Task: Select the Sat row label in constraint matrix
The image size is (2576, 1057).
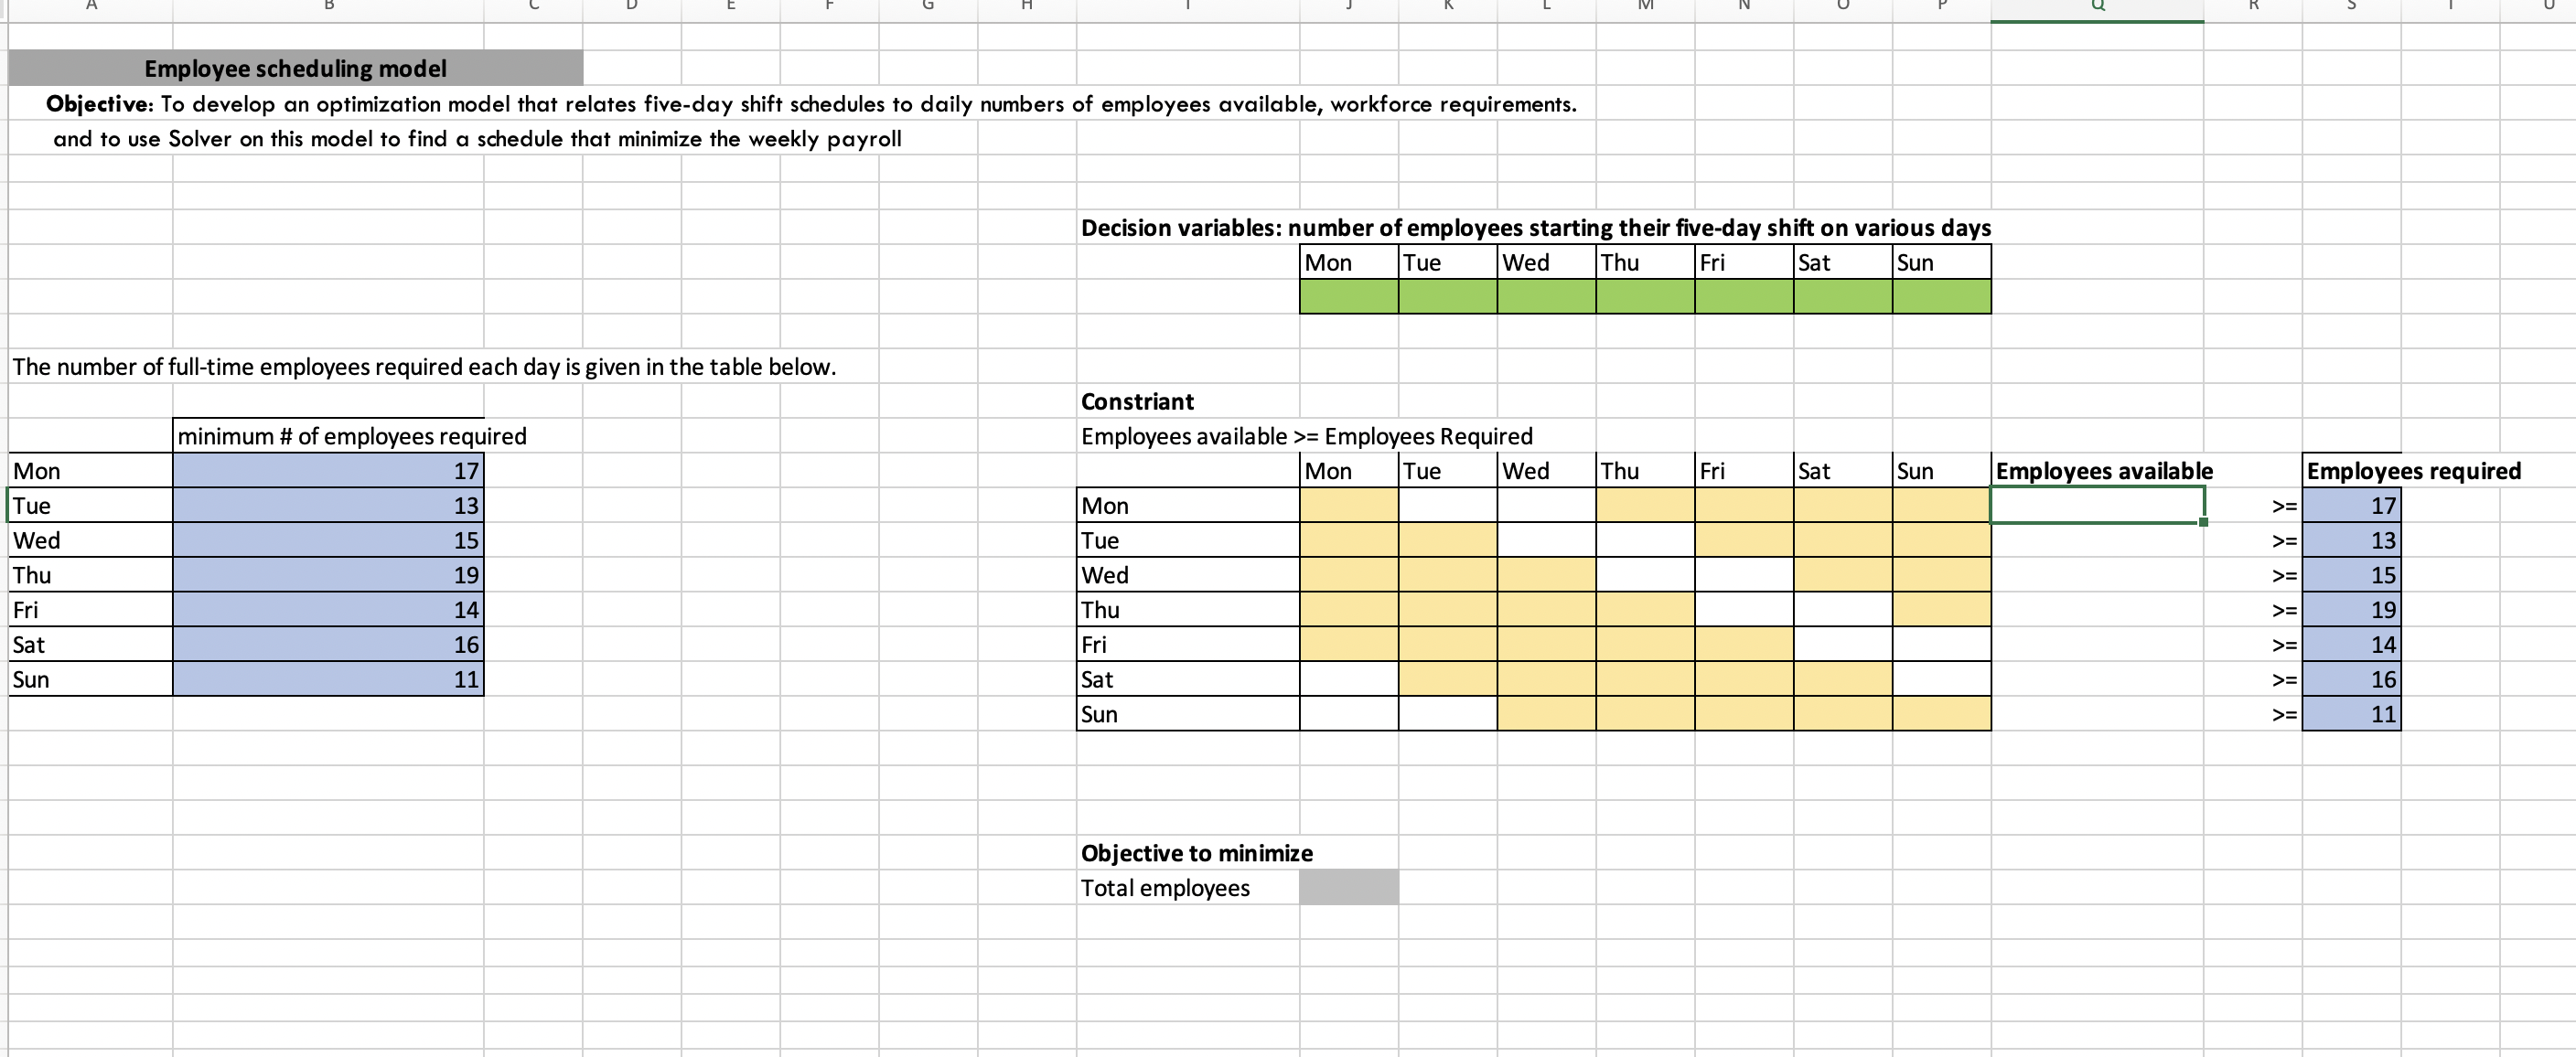Action: (x=1188, y=679)
